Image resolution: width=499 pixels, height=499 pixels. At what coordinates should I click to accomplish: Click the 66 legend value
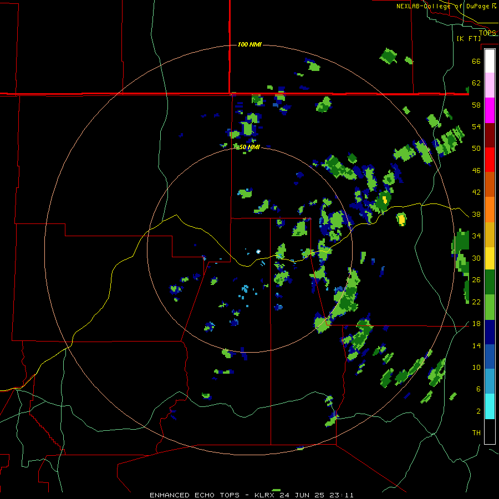pos(476,61)
